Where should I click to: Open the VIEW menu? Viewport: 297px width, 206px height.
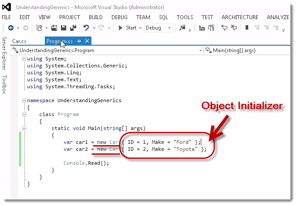coord(44,17)
